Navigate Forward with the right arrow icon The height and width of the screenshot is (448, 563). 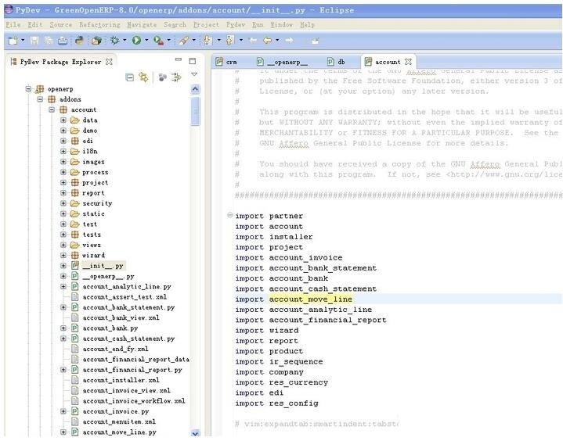pyautogui.click(x=290, y=40)
